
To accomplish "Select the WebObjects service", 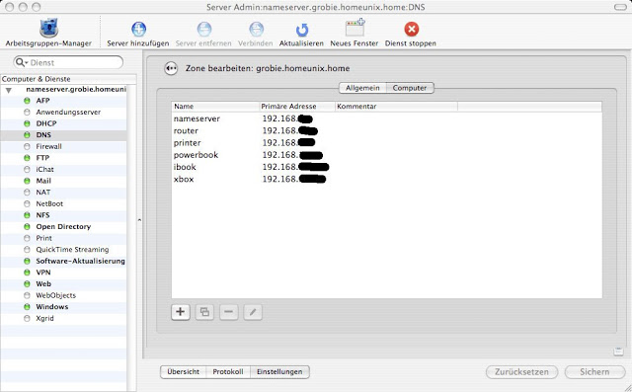I will click(x=63, y=295).
